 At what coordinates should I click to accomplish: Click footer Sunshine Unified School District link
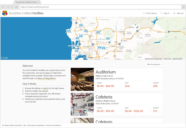coord(12,125)
